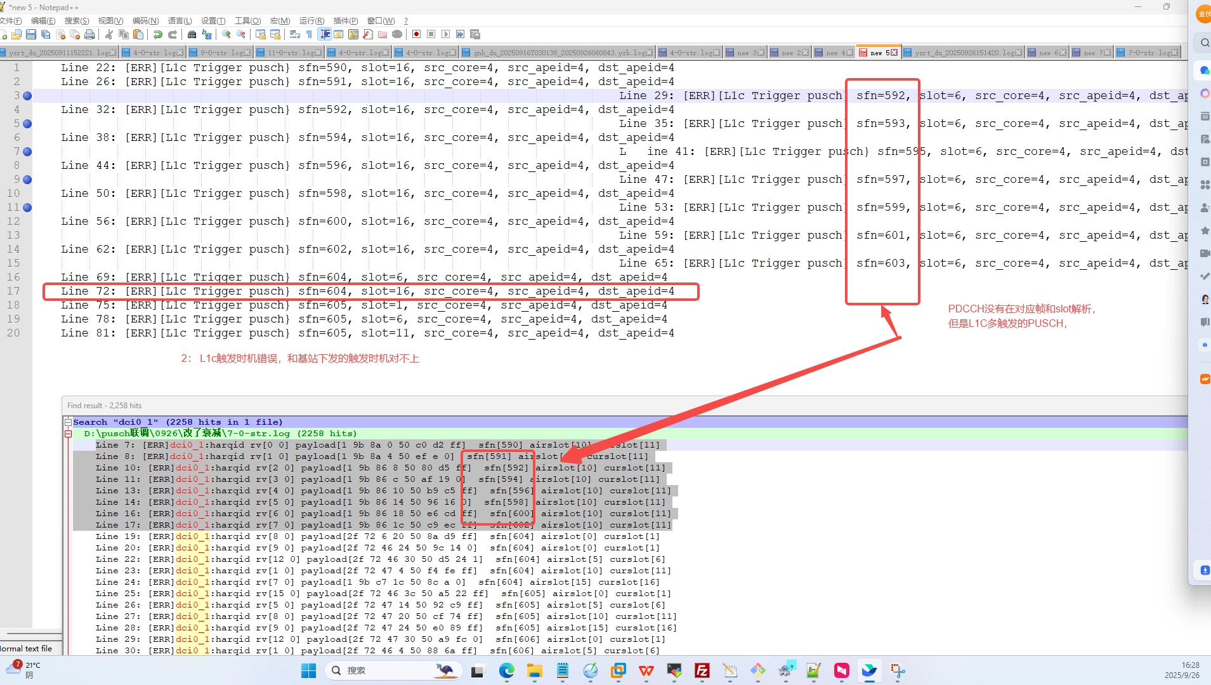Toggle the Word Wrap toolbar button
1211x685 pixels.
tap(294, 34)
